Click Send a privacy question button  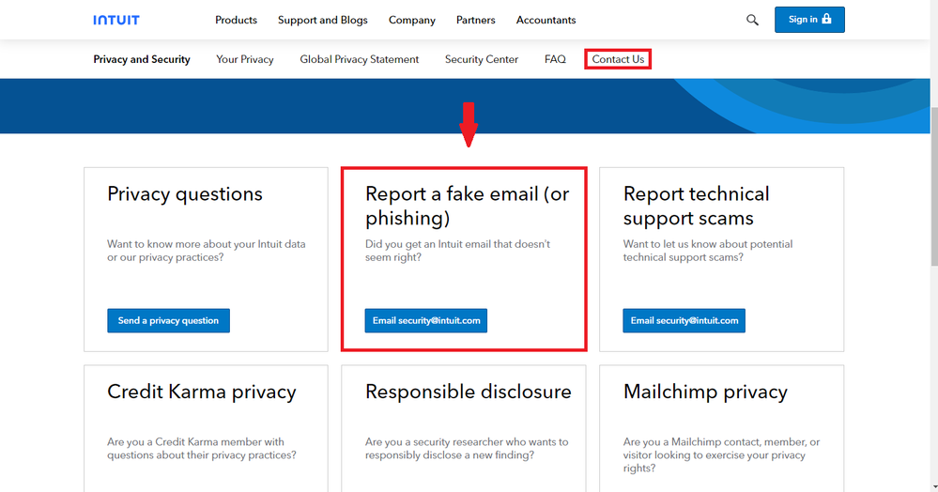pos(168,320)
